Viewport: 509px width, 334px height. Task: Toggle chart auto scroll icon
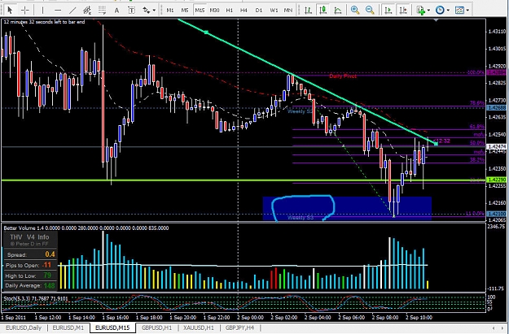(388, 10)
